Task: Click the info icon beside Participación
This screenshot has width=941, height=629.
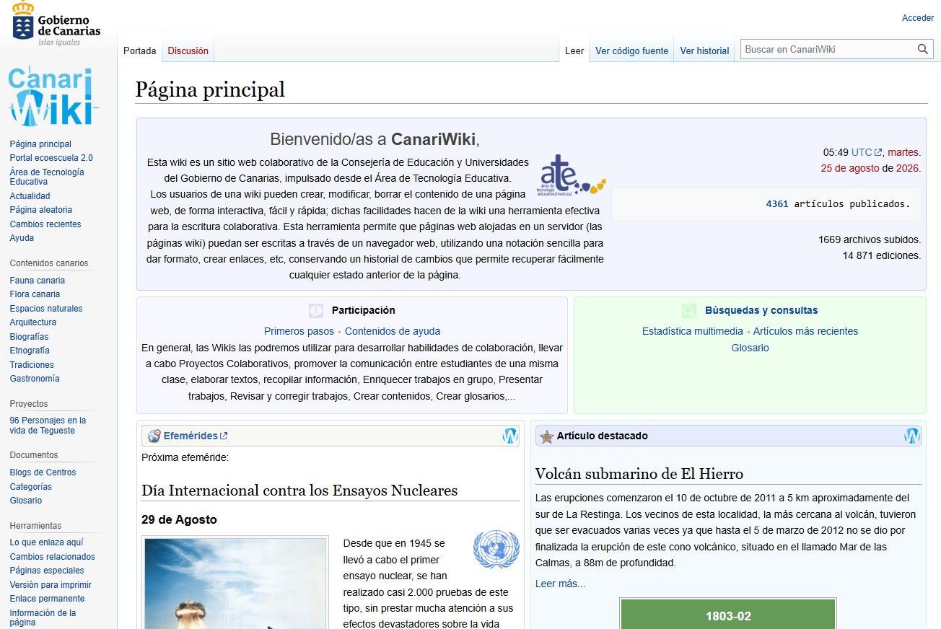Action: pos(316,311)
